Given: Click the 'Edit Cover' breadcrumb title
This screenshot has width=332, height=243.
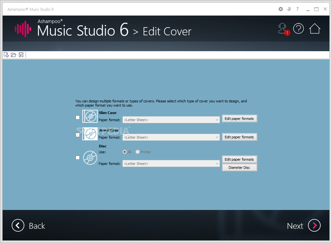Looking at the screenshot, I should click(x=167, y=31).
